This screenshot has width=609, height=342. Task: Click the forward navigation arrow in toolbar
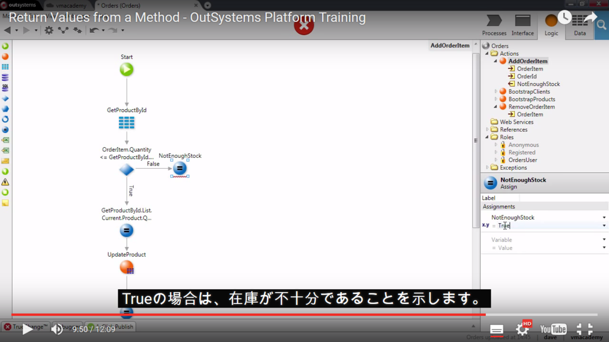click(26, 30)
